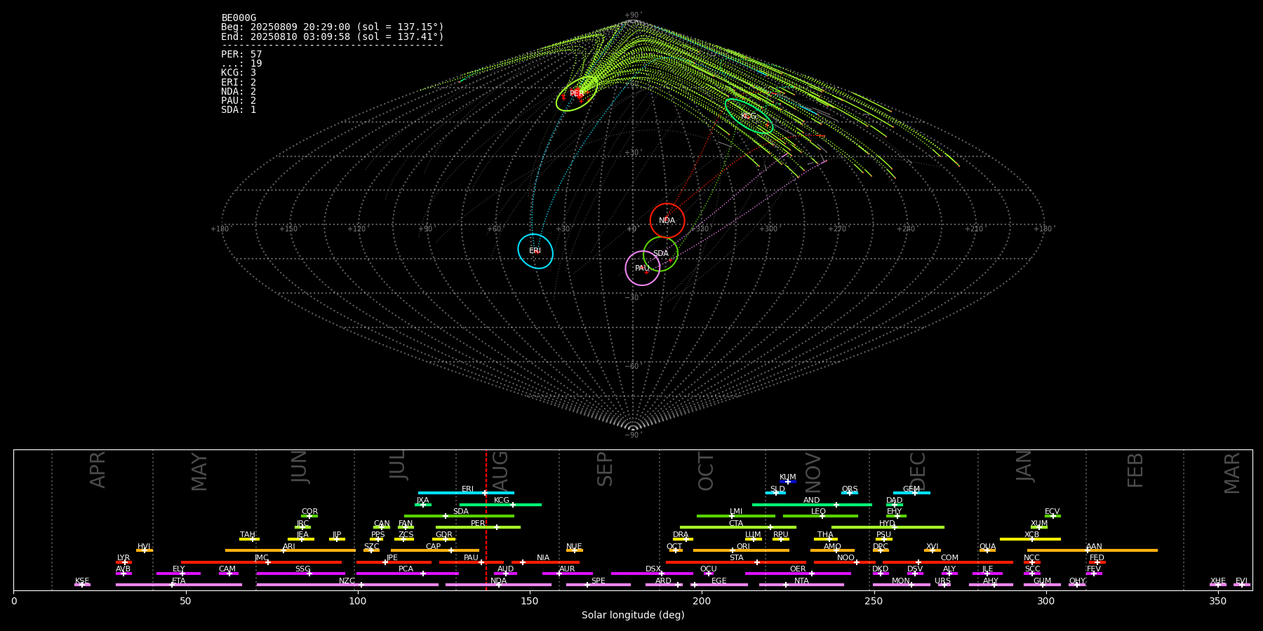Click the DEC month label
1263x631 pixels.
(918, 471)
